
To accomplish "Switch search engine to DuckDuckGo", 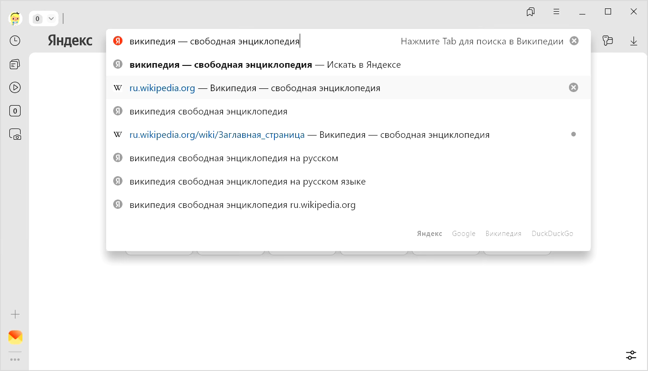I will [552, 234].
